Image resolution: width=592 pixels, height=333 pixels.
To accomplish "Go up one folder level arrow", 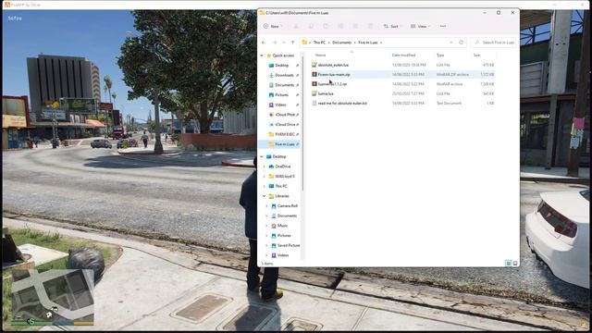I will click(x=292, y=43).
